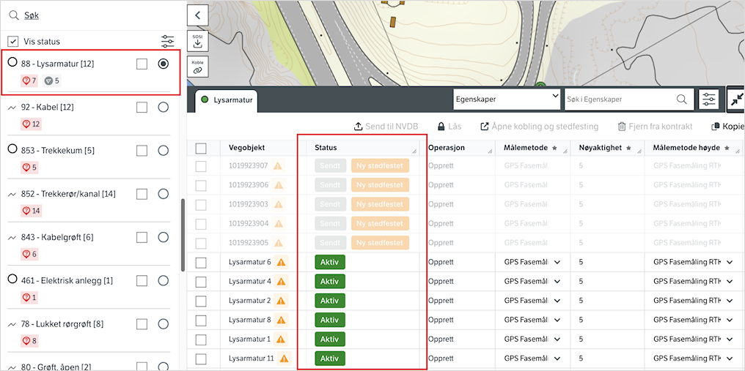Click warning triangle beside Lysarmatur 6
Screen dimensions: 745x371
pos(281,262)
